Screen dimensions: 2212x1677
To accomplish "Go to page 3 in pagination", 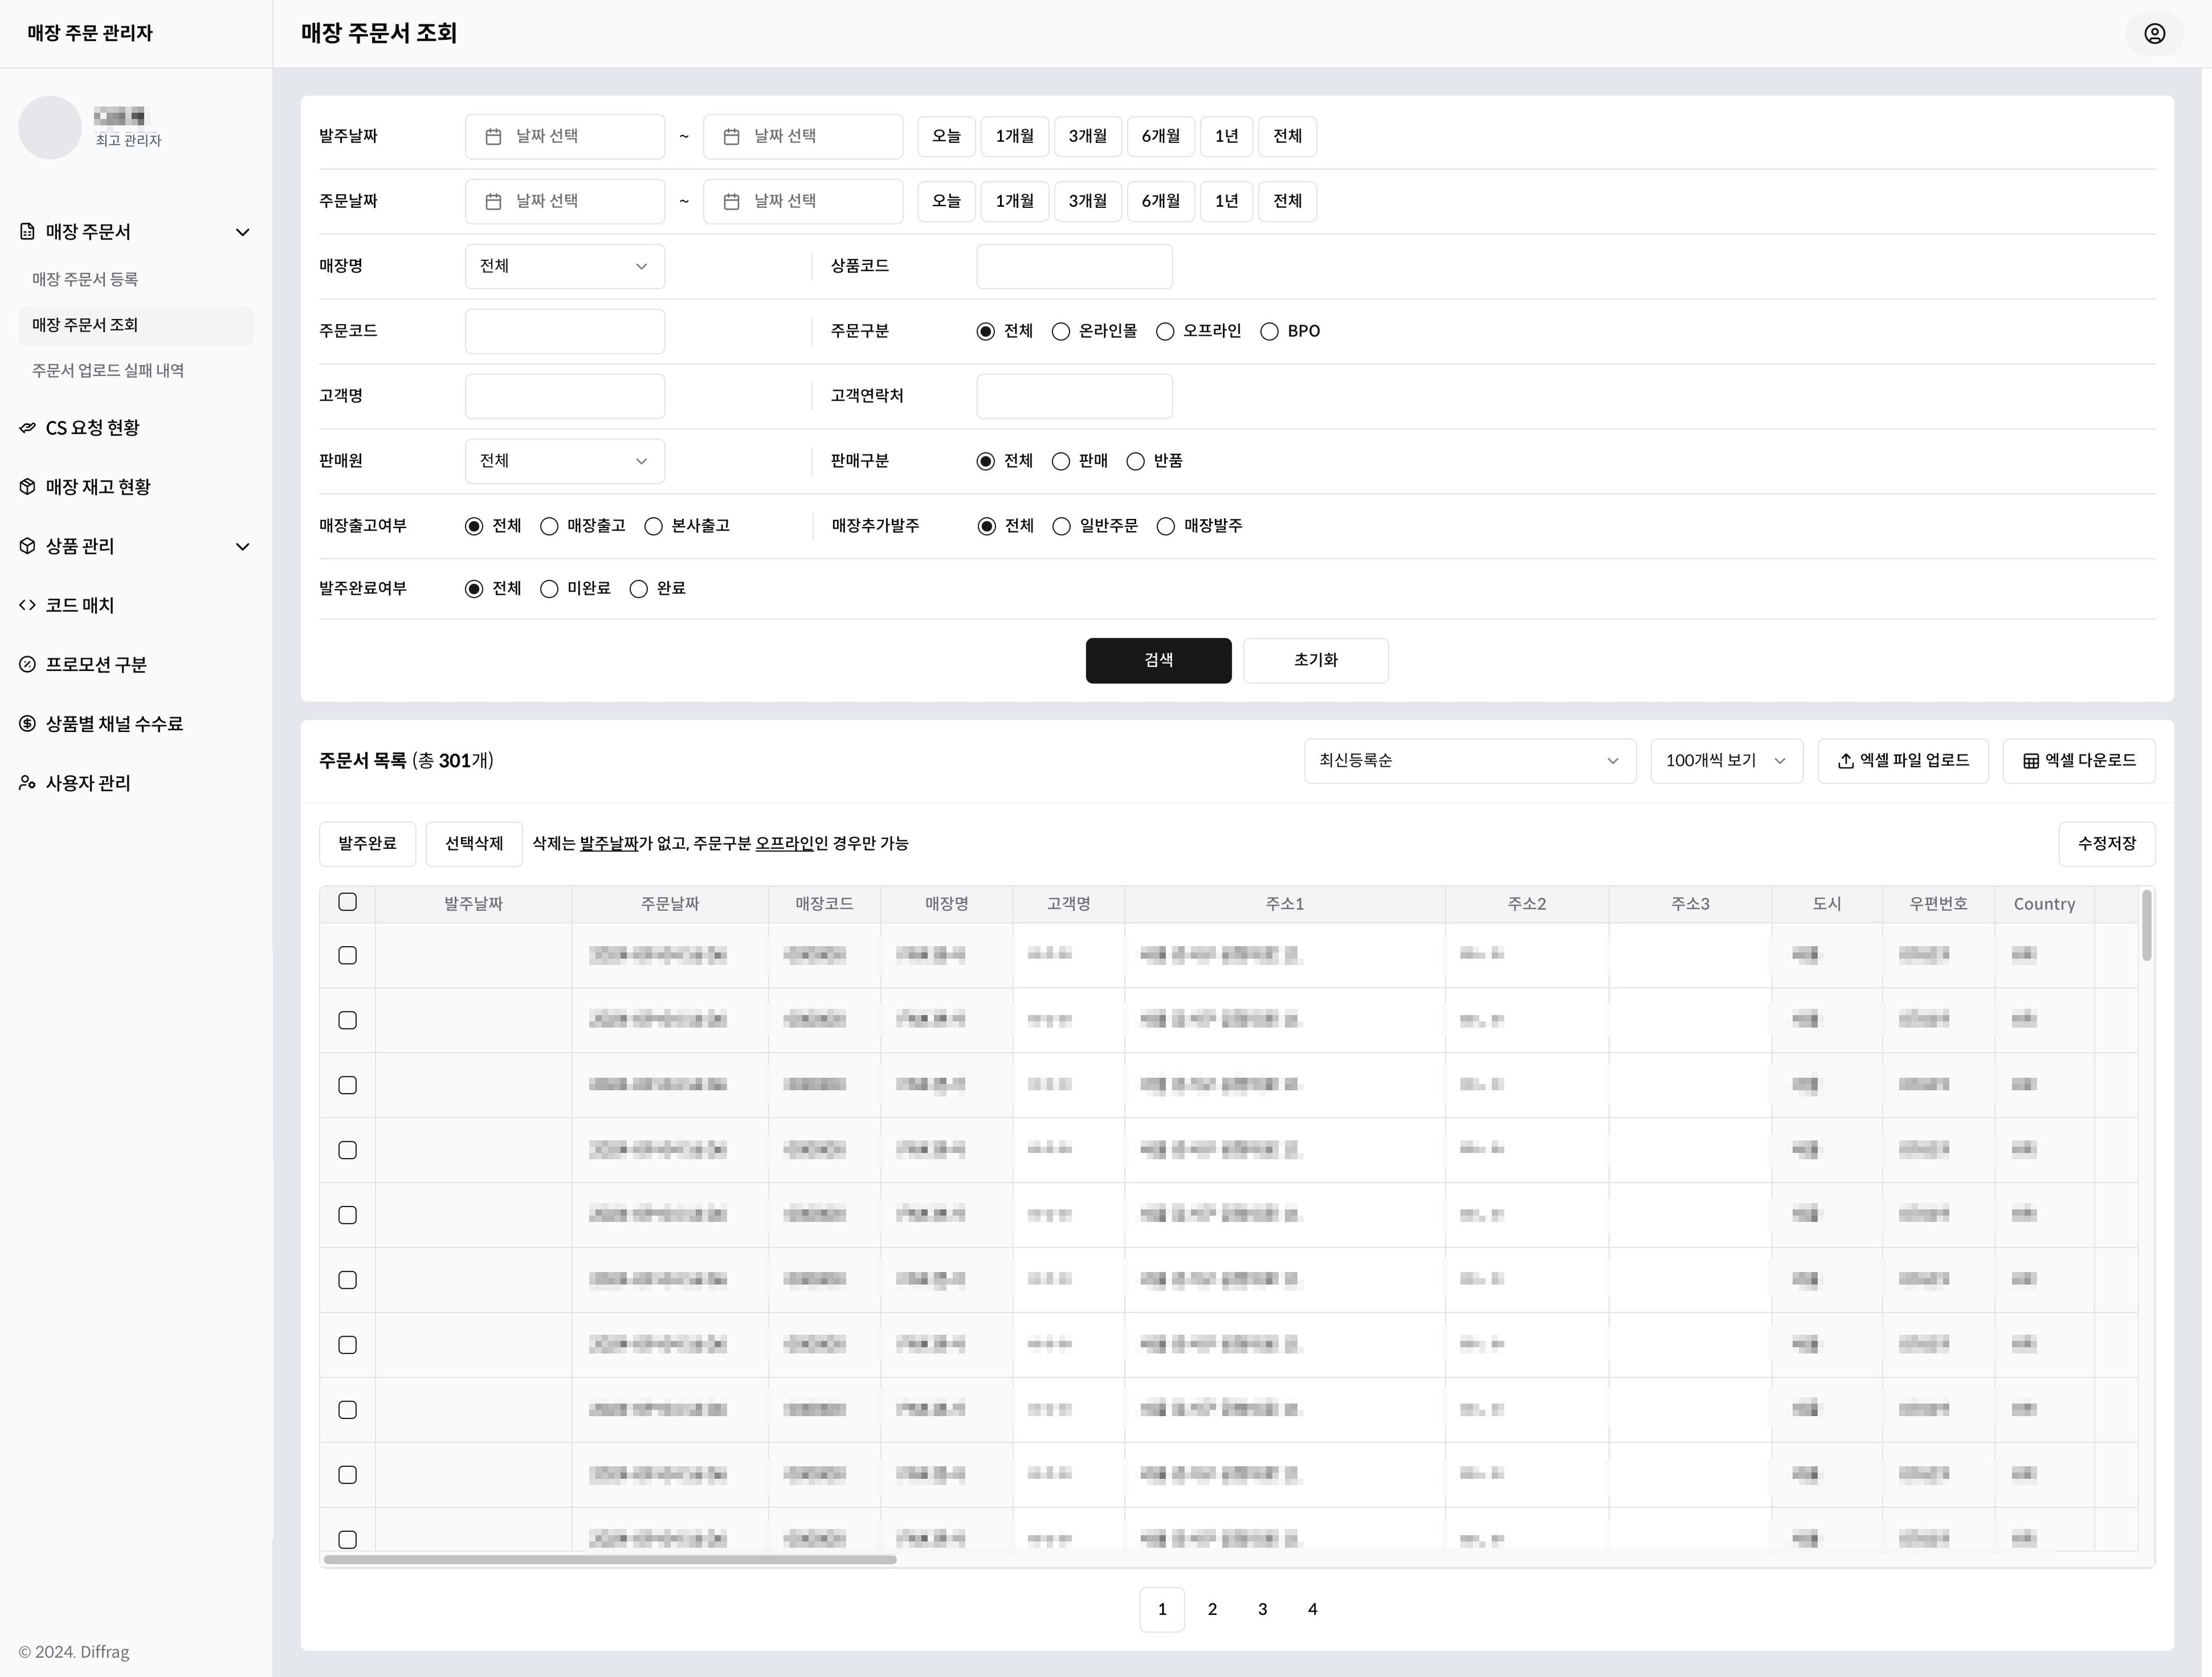I will [x=1262, y=1609].
